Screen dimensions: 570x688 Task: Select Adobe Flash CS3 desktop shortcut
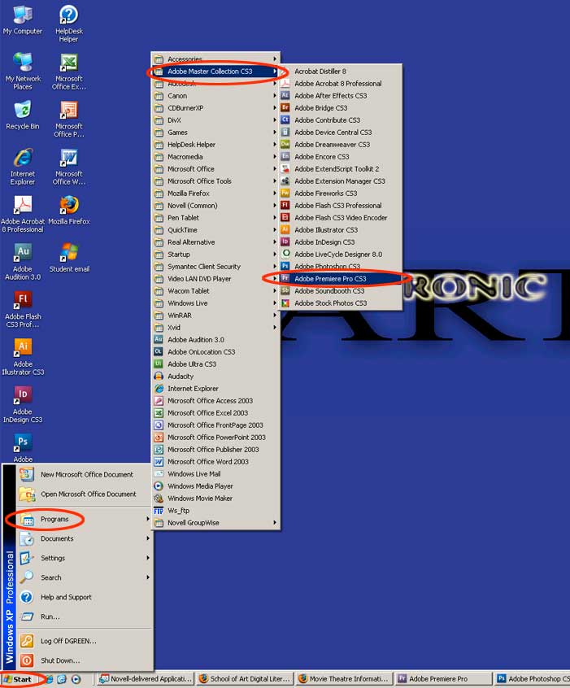click(x=23, y=309)
